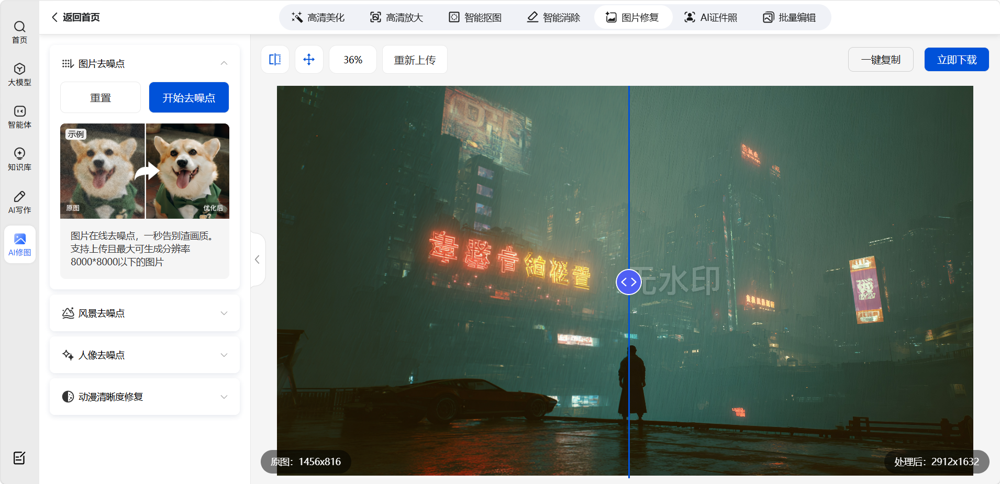This screenshot has width=1000, height=484.
Task: Go to 首页 in the left sidebar
Action: click(20, 32)
